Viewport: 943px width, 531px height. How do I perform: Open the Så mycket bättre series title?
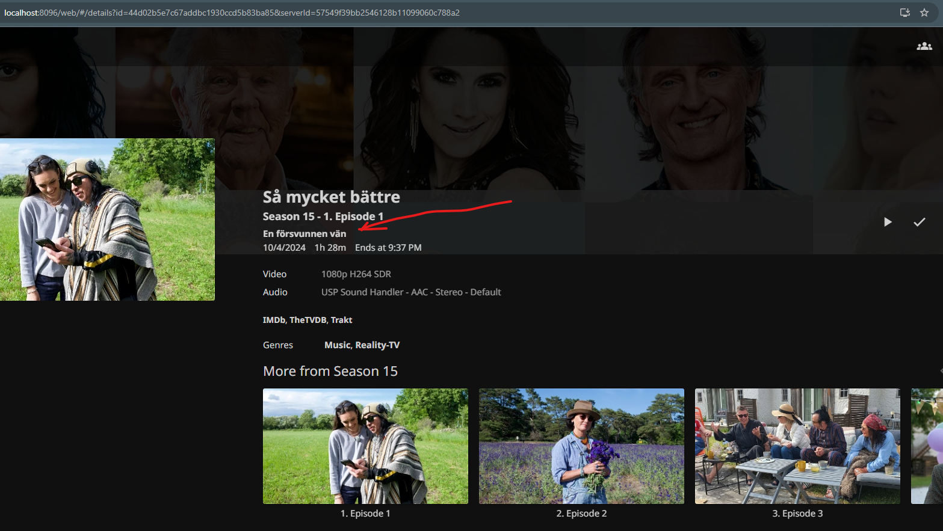point(331,197)
